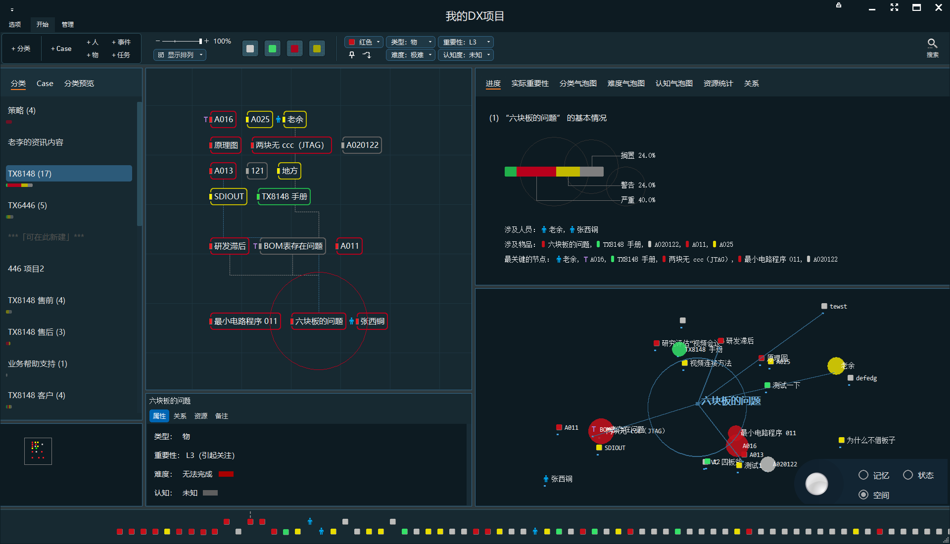Select the 空间 radio button

coord(863,495)
